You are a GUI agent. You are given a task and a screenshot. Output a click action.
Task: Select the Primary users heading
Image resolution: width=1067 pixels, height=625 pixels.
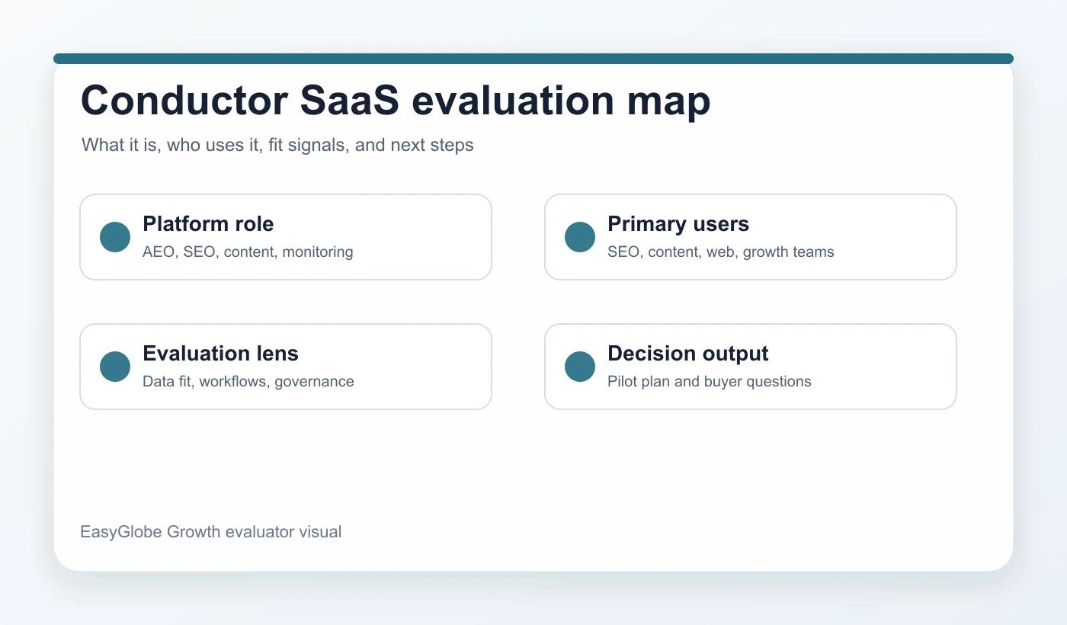click(678, 224)
